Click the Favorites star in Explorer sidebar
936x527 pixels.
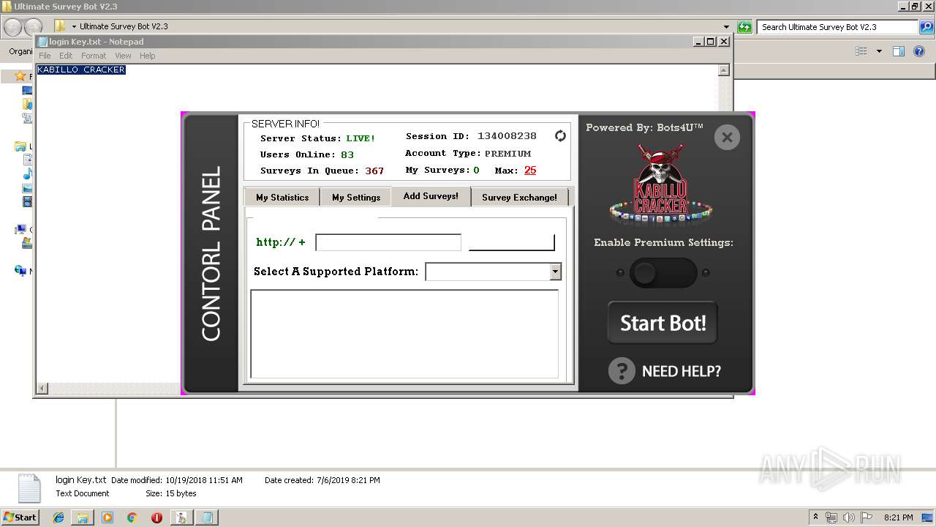coord(20,76)
